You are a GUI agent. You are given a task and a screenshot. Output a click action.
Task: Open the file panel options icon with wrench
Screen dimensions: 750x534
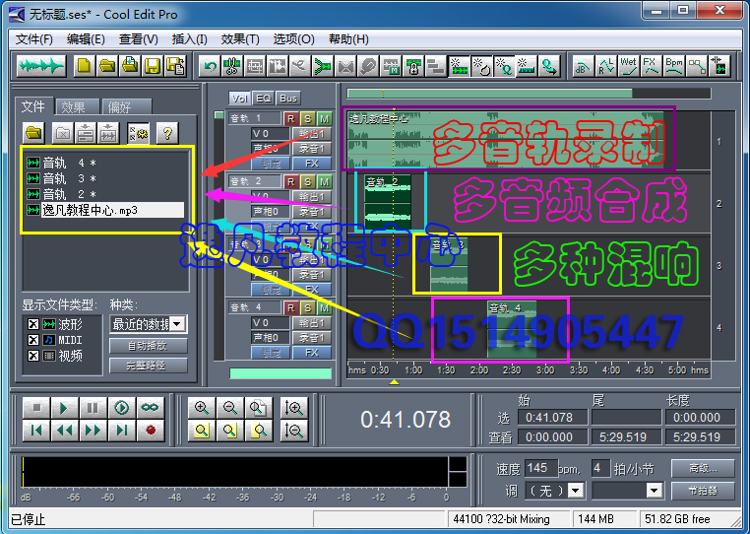click(x=139, y=133)
